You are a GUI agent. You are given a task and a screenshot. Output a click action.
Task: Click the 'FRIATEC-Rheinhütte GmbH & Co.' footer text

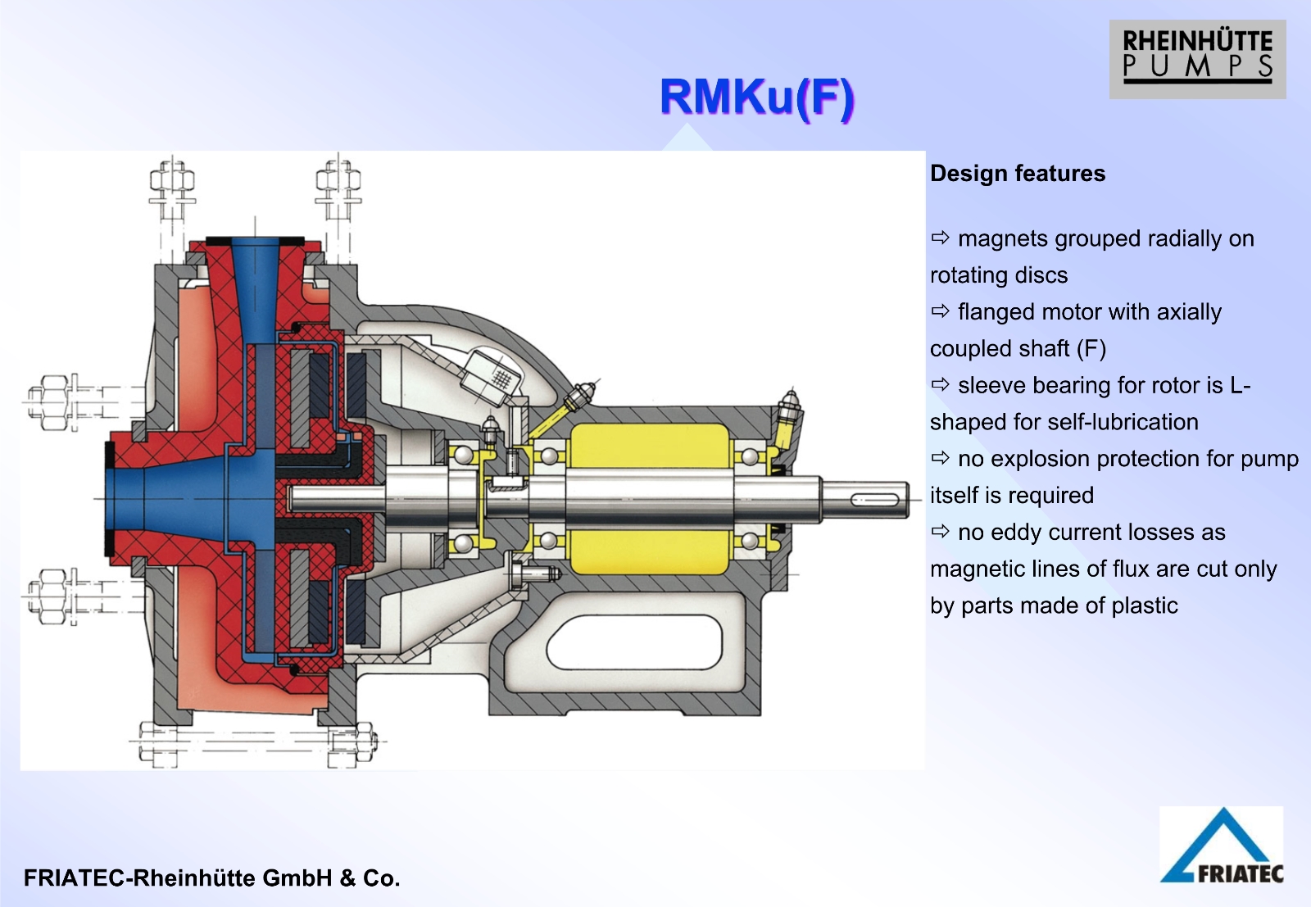click(211, 878)
